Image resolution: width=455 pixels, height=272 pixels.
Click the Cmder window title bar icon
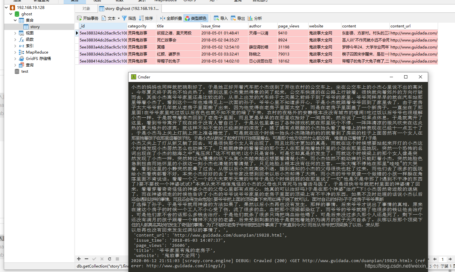(x=134, y=77)
